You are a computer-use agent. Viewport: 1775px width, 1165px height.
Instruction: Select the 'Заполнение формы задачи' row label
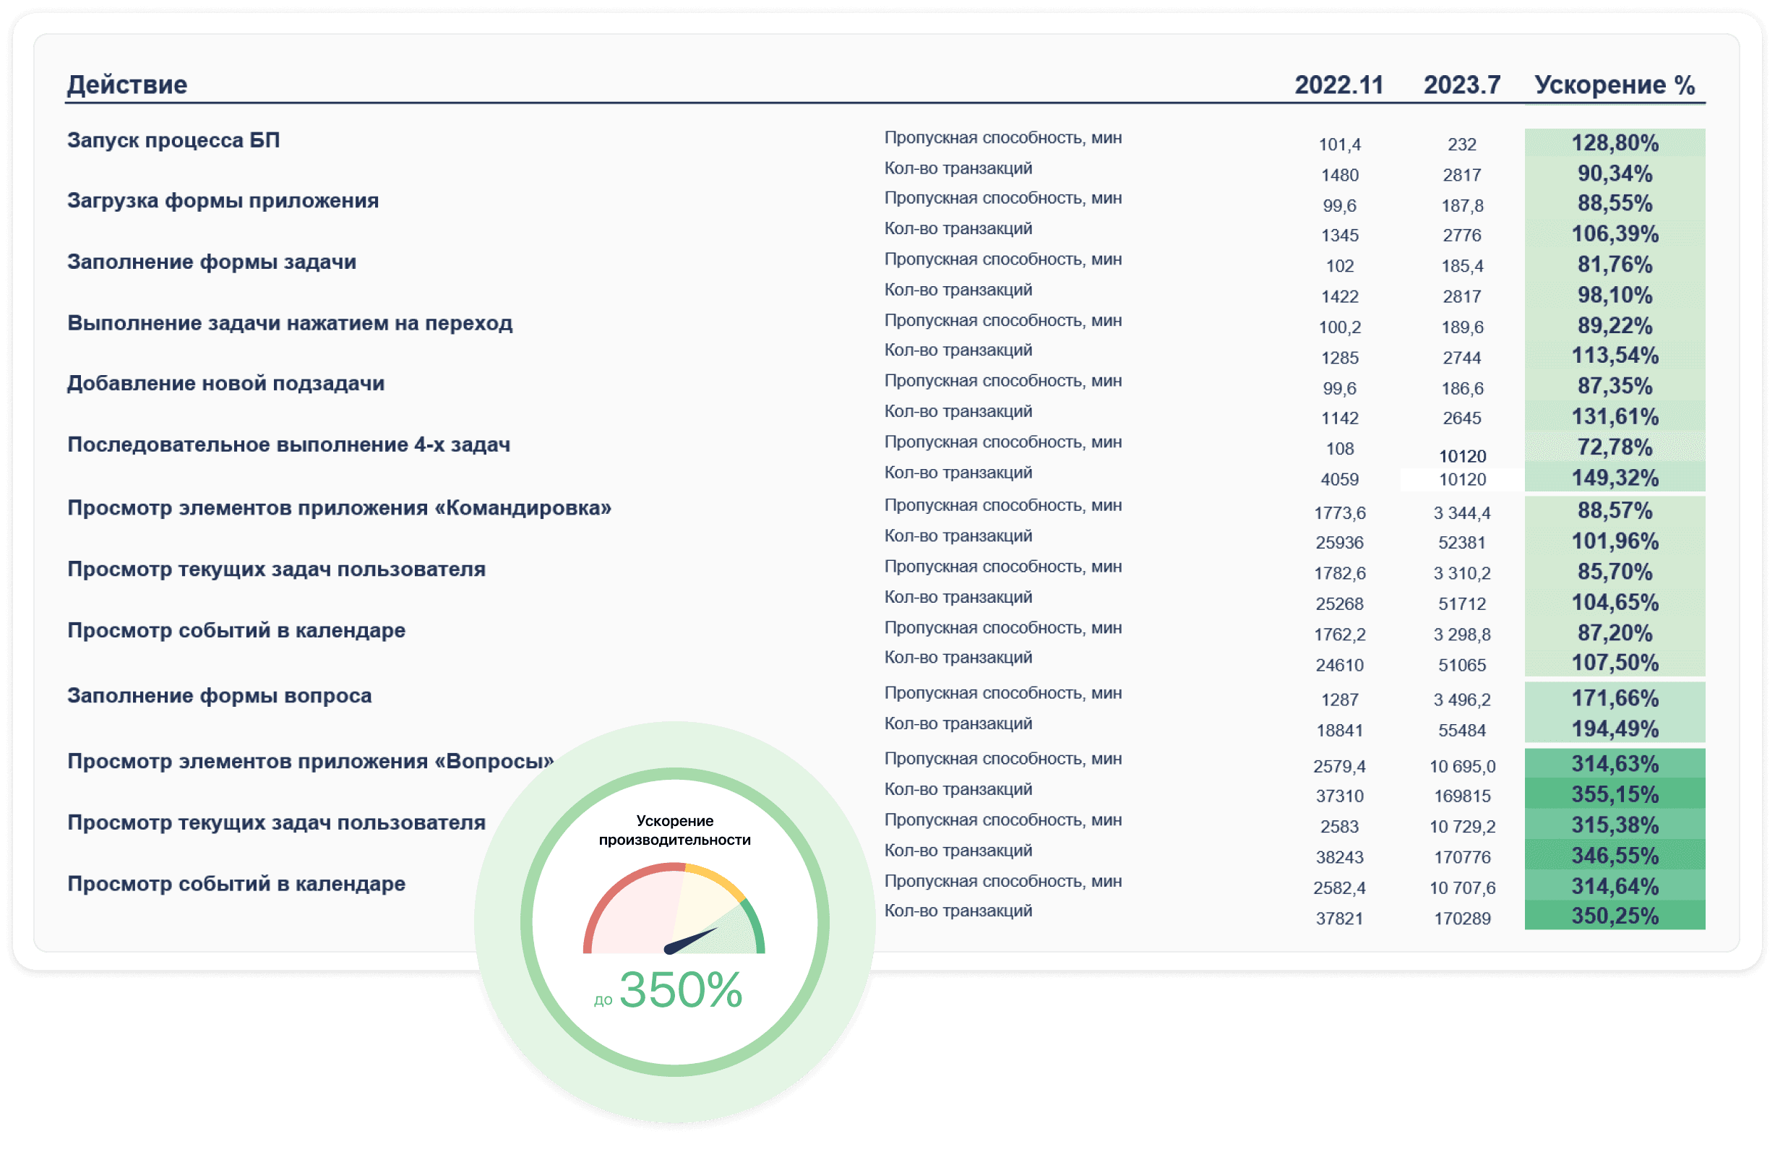click(x=212, y=262)
